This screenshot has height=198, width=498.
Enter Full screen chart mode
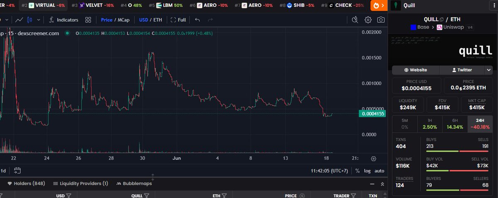(x=178, y=19)
